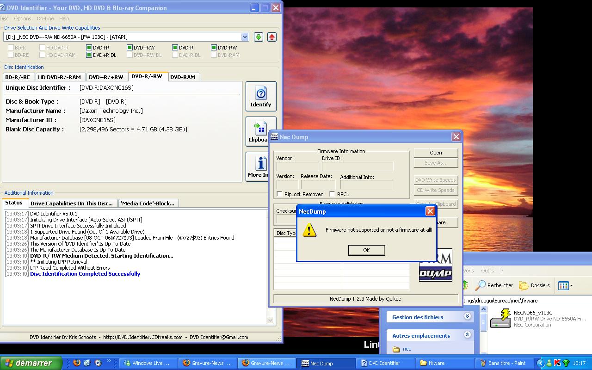The width and height of the screenshot is (592, 370).
Task: Enable the RipLock Removed checkbox
Action: [x=279, y=194]
